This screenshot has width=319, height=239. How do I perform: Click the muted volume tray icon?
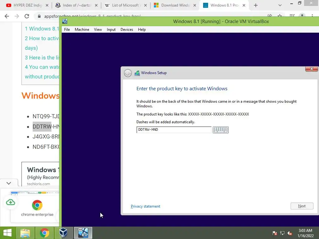click(290, 233)
